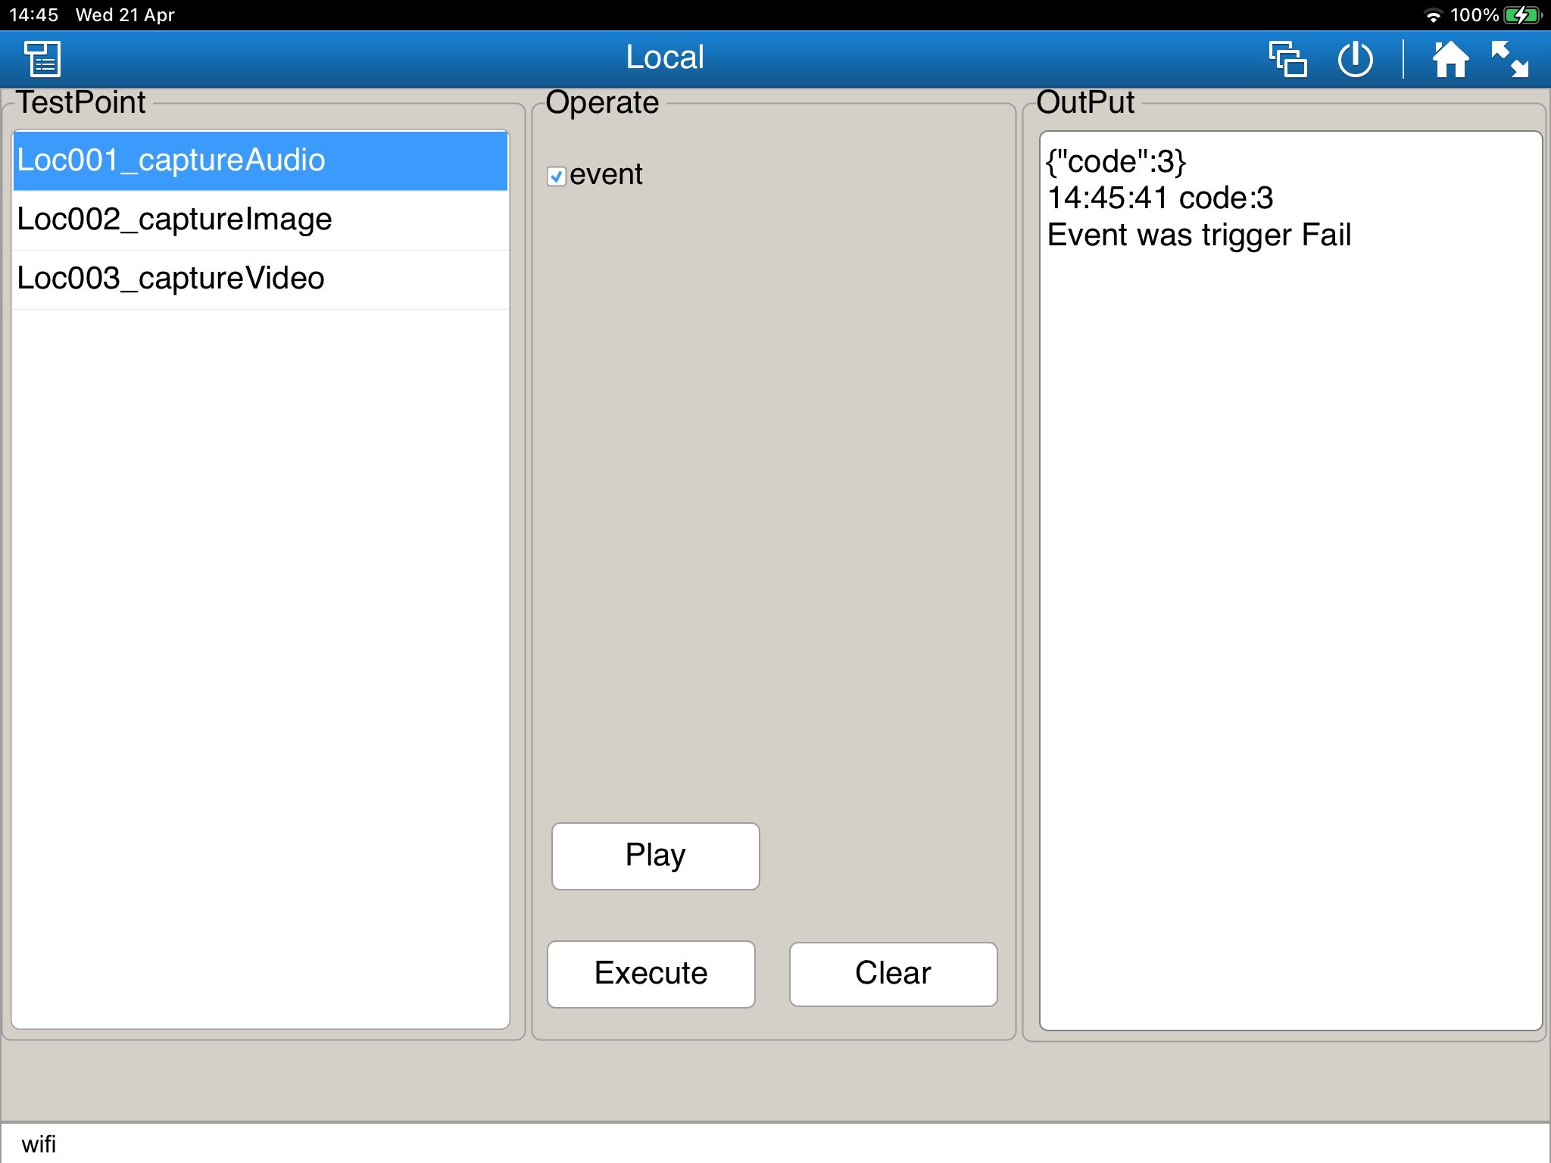This screenshot has width=1551, height=1163.
Task: Click inside the OutPut text area
Action: (x=1290, y=606)
